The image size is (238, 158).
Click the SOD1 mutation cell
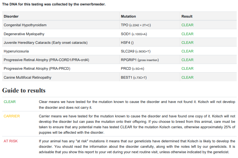pos(134,34)
